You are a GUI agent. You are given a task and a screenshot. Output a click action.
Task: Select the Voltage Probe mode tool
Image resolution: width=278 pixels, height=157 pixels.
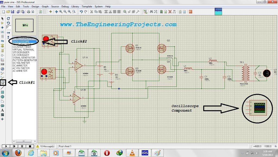2,73
